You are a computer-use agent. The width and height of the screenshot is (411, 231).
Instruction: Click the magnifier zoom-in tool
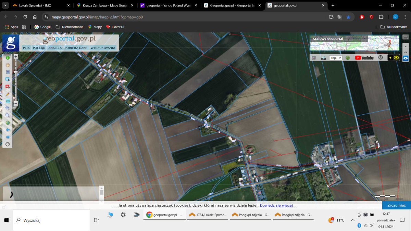coord(8,108)
